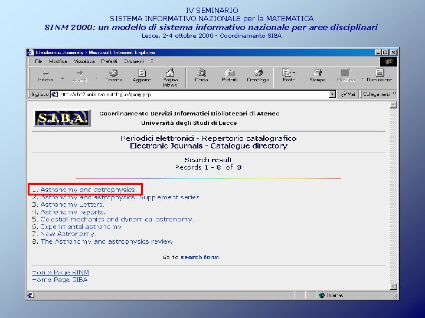This screenshot has width=425, height=318.
Task: Click the search form link
Action: coord(200,257)
